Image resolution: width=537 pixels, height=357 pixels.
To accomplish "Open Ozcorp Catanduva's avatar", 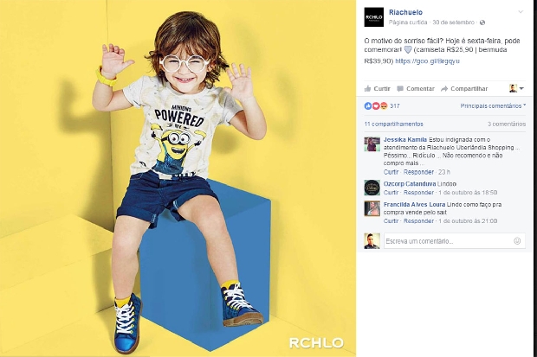I will 372,188.
